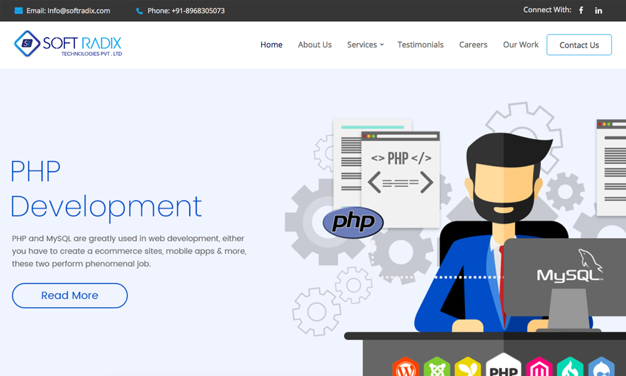This screenshot has width=626, height=376.
Task: Click the Soft Radix logo
Action: click(68, 44)
